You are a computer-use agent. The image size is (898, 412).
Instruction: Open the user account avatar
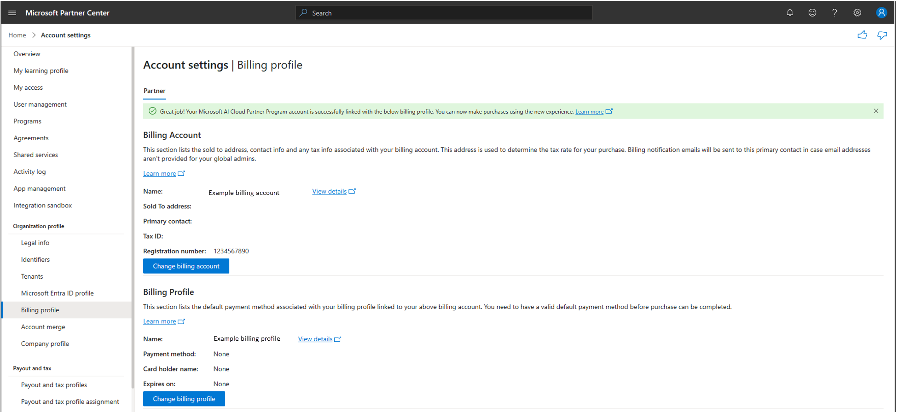(x=881, y=13)
